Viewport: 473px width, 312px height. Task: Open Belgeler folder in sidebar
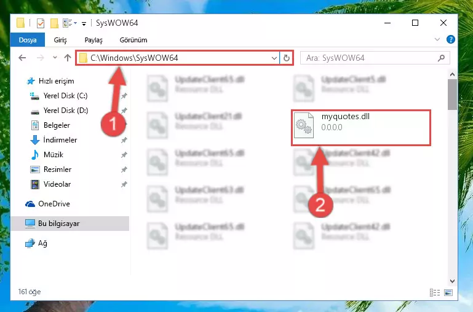50,125
